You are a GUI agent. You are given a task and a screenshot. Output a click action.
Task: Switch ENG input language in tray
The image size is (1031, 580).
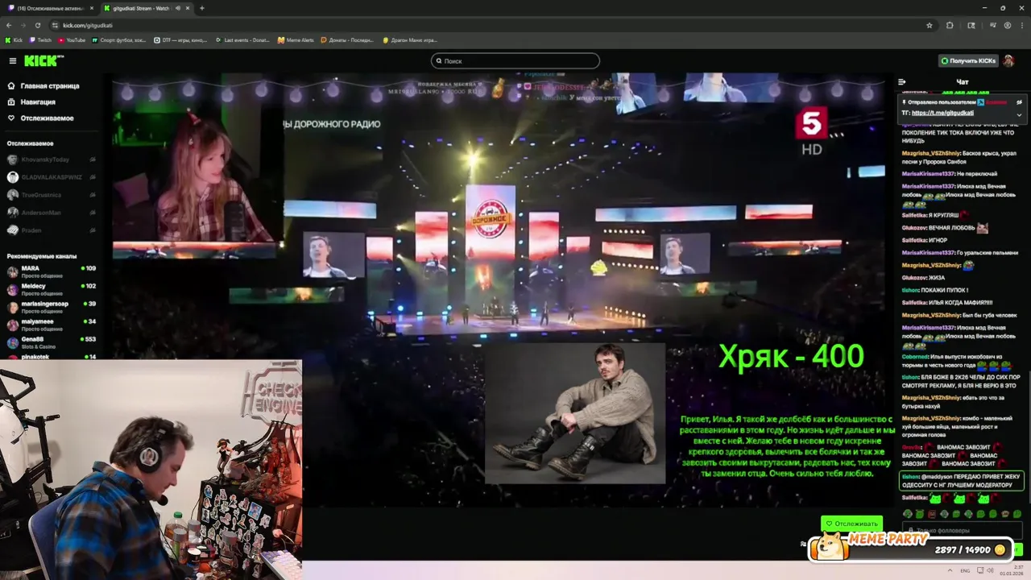pos(965,570)
